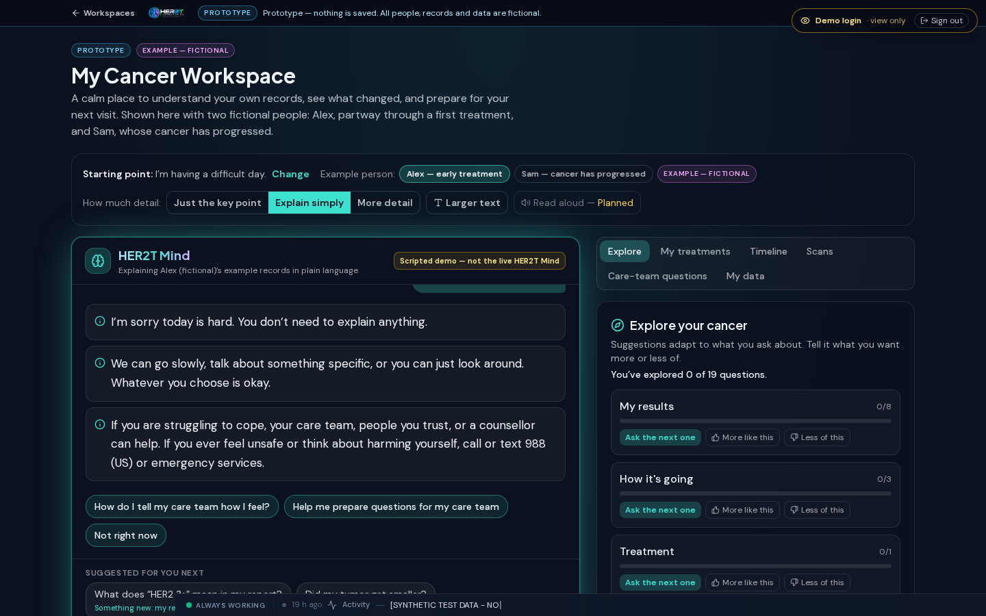
Task: Switch example person to Sam — cancer has progressed
Action: coord(583,174)
